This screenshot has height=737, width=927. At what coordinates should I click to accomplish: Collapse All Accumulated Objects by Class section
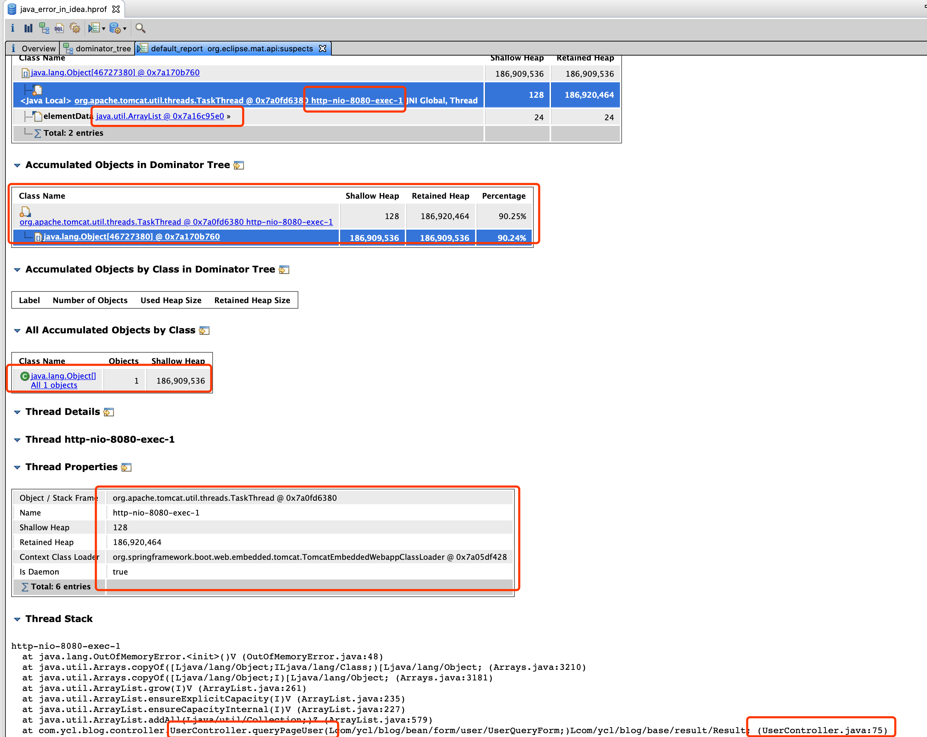click(x=17, y=331)
